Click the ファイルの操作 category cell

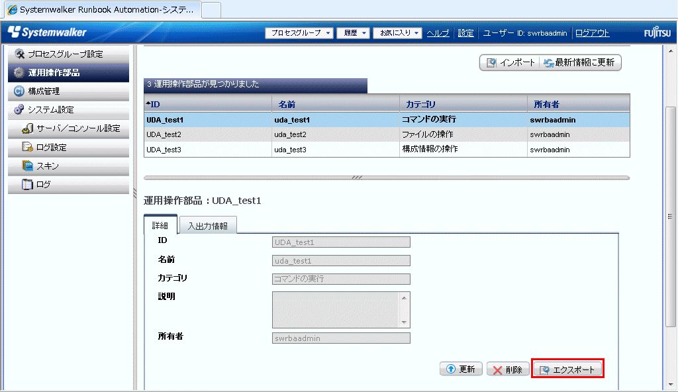[463, 134]
